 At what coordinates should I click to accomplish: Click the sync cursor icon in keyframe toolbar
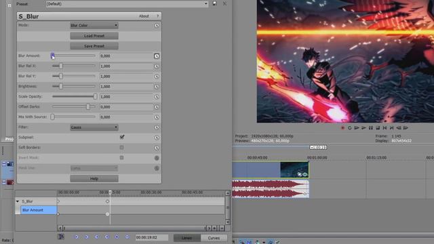[x=61, y=237]
